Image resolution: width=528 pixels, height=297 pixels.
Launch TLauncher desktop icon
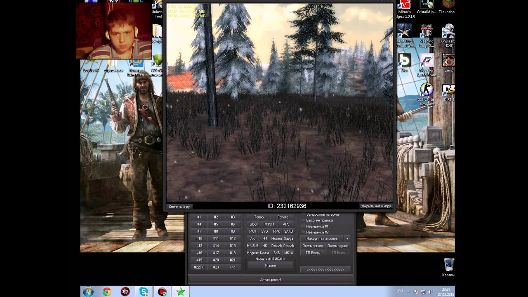click(x=448, y=7)
